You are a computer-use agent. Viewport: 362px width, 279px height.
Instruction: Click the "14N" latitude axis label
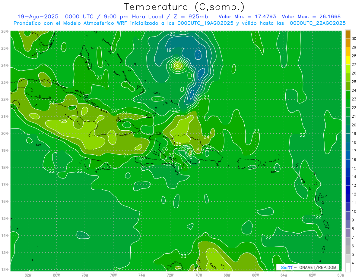pos(5,235)
